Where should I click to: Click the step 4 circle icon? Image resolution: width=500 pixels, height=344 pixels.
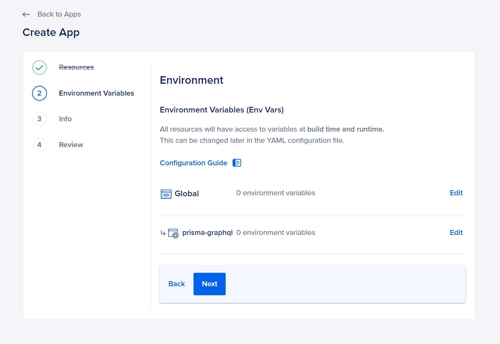click(39, 145)
